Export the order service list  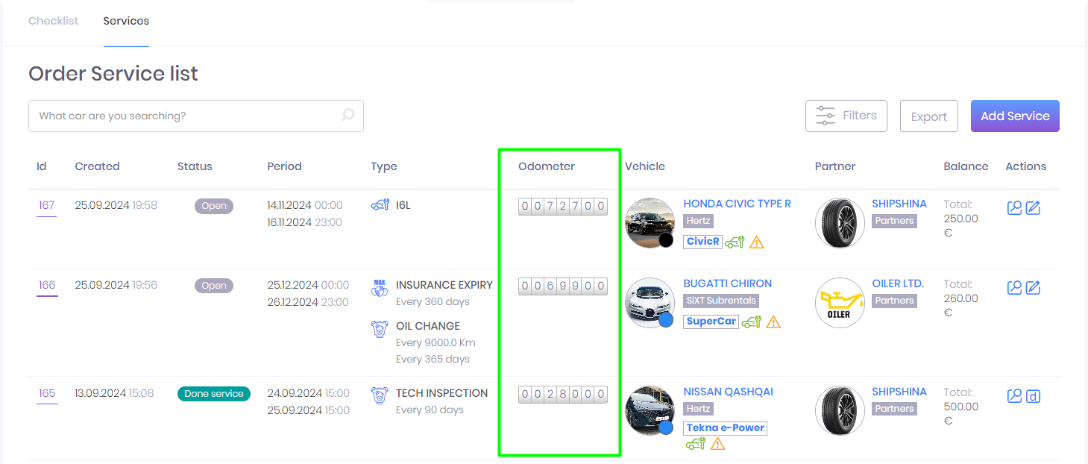[x=928, y=116]
